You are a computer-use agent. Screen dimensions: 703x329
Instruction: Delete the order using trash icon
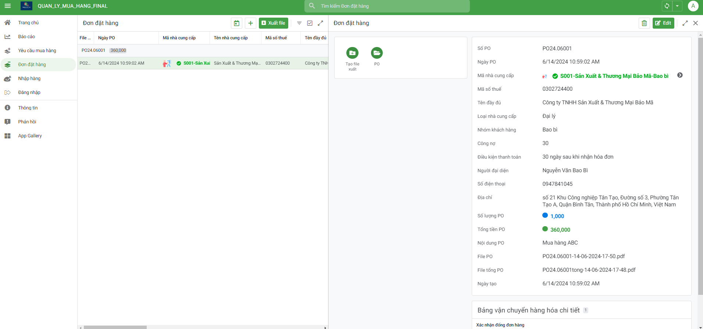pos(644,23)
